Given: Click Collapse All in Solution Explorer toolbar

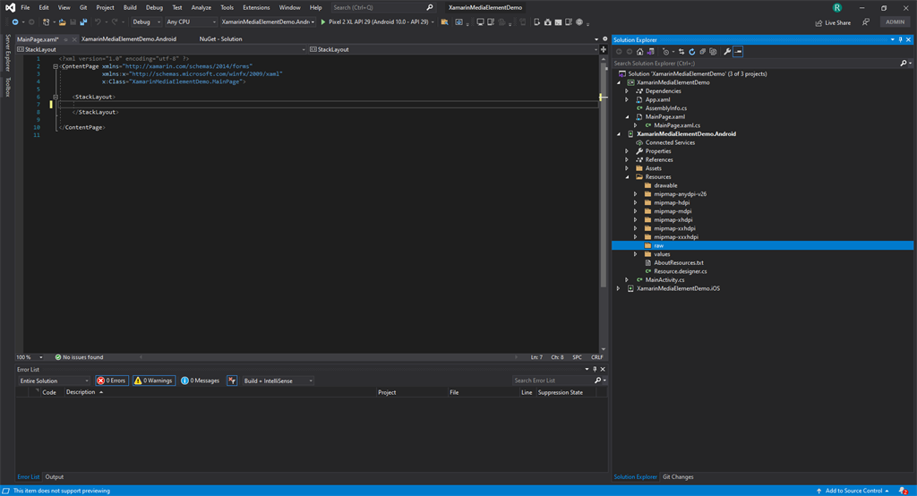Looking at the screenshot, I should (x=702, y=51).
